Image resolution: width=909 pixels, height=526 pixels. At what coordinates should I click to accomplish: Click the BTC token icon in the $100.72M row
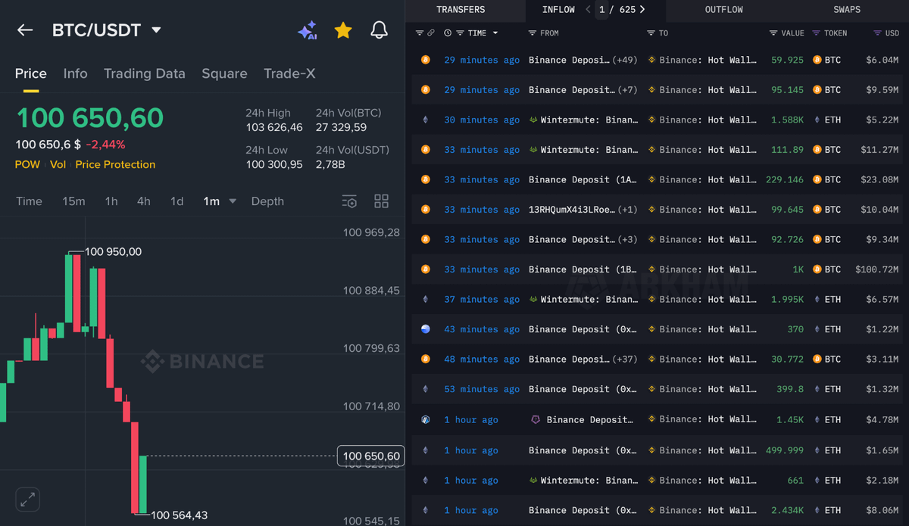click(817, 269)
